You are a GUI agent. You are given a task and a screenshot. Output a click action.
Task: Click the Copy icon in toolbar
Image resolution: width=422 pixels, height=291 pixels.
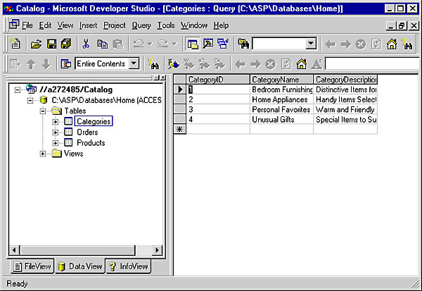point(103,44)
